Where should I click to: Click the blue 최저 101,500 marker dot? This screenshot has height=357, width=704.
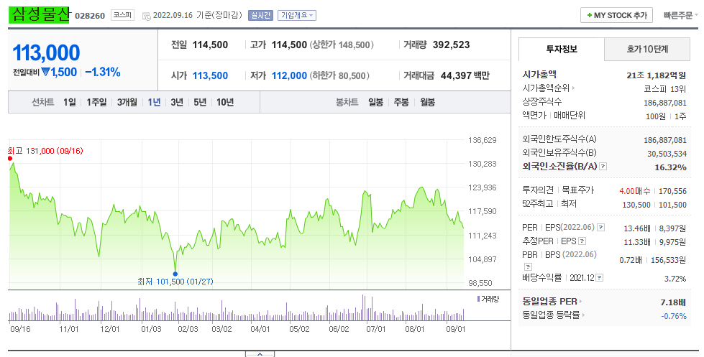point(175,274)
